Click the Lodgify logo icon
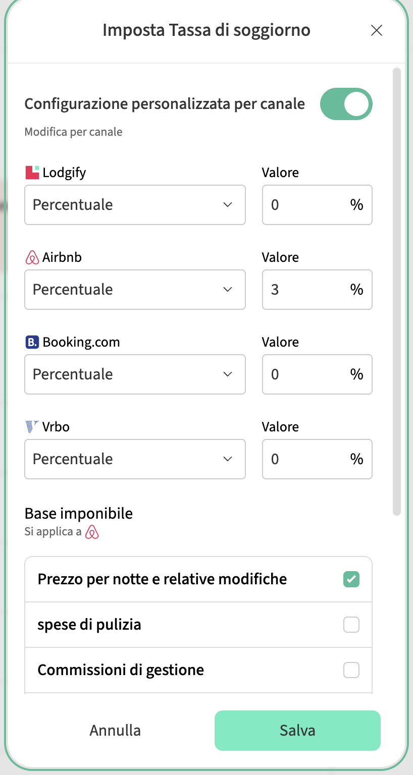 pyautogui.click(x=32, y=173)
